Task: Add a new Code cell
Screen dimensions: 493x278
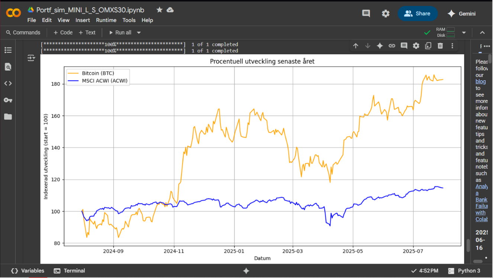Action: point(63,32)
